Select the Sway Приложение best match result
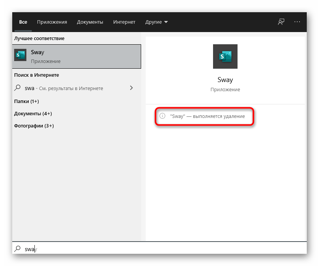The image size is (319, 266). click(x=77, y=56)
